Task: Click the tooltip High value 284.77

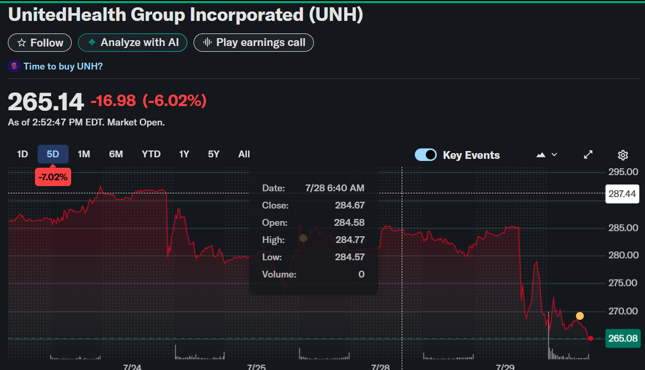Action: point(350,240)
